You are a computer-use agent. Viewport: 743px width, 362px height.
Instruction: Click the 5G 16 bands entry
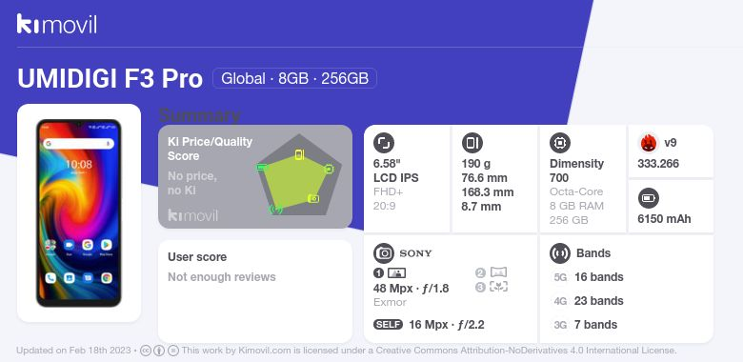click(589, 277)
